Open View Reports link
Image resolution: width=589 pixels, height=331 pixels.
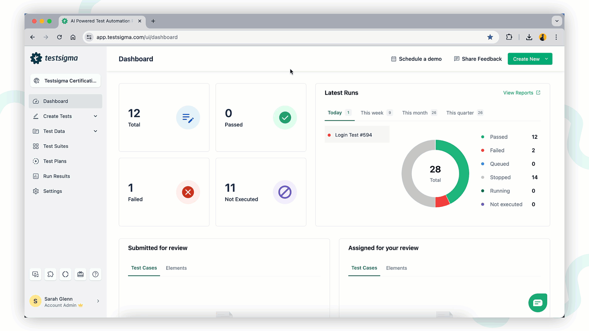(x=522, y=93)
